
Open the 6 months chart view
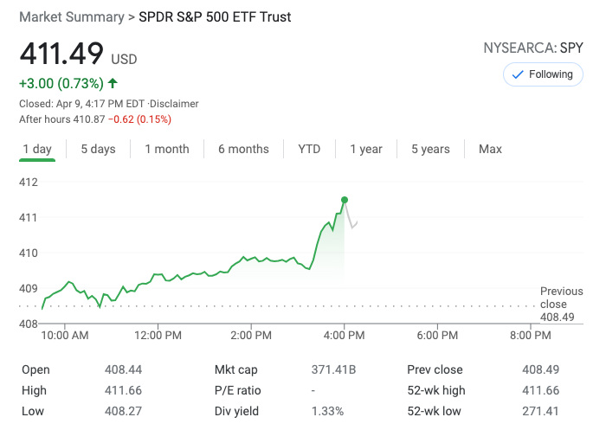click(243, 149)
